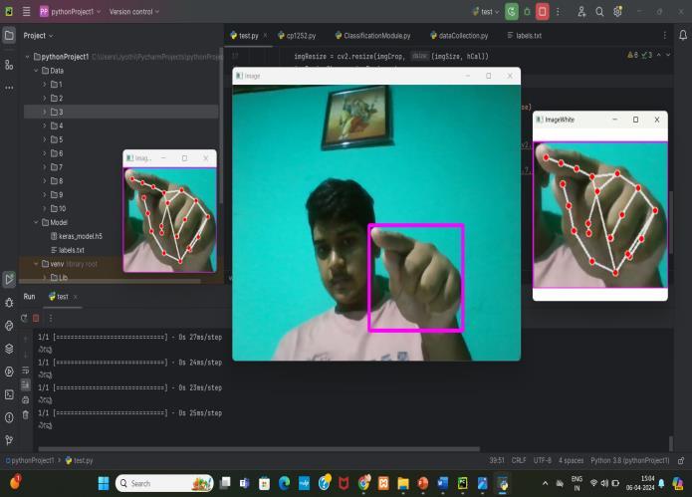Open the Problems tool window

(x=9, y=417)
